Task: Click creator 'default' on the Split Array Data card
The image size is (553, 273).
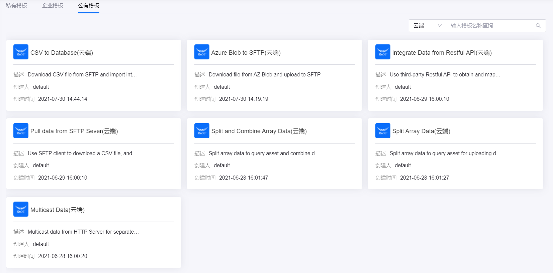Action: point(403,166)
